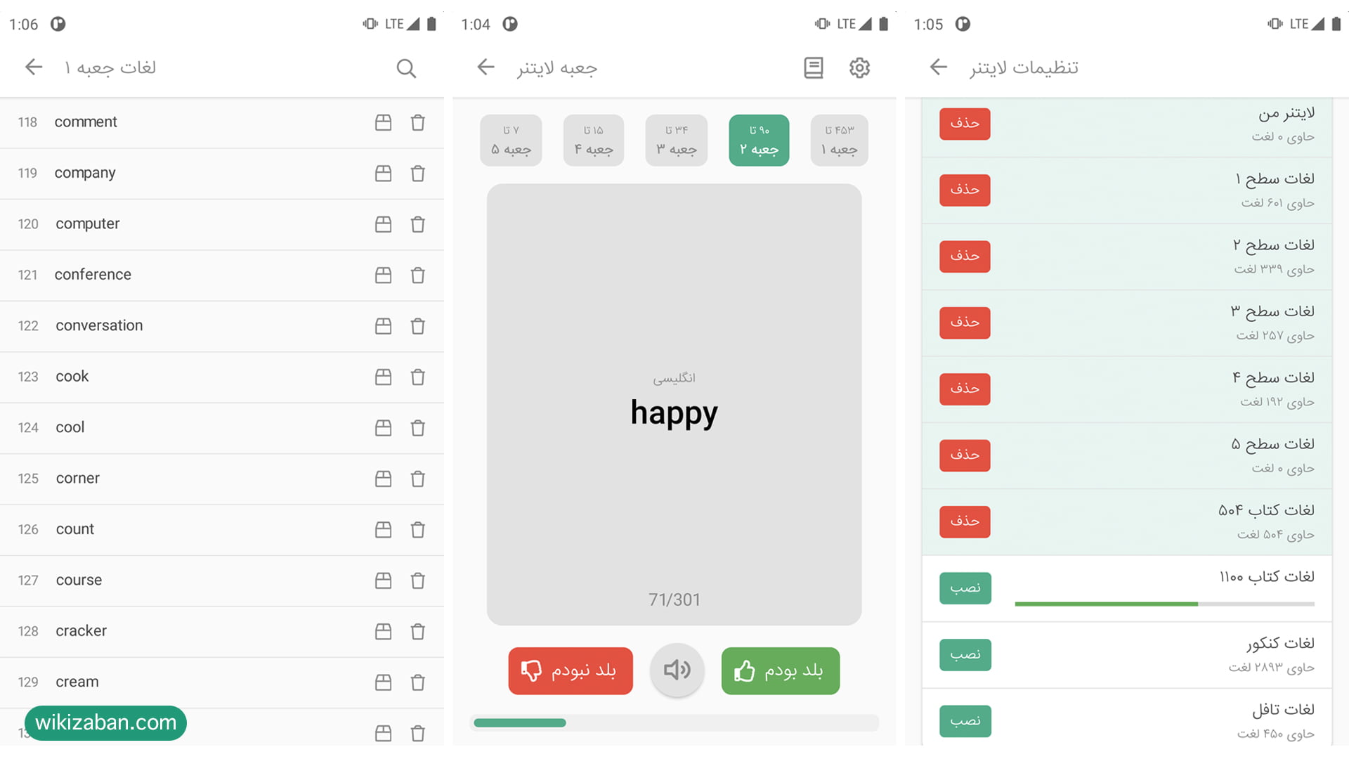Image resolution: width=1349 pixels, height=759 pixels.
Task: Click the audio speaker icon on flashcard
Action: coord(674,669)
